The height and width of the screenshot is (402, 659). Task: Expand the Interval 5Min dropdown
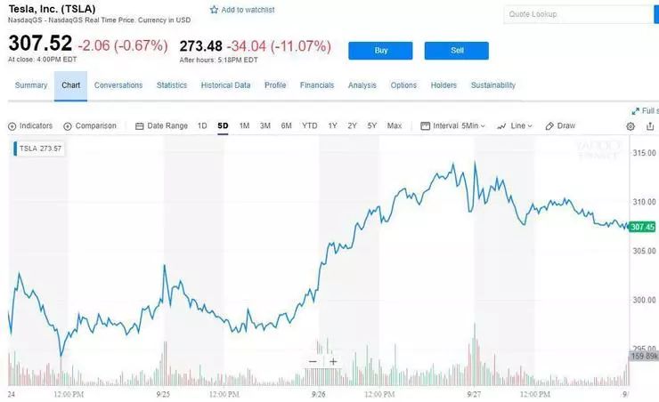(453, 126)
